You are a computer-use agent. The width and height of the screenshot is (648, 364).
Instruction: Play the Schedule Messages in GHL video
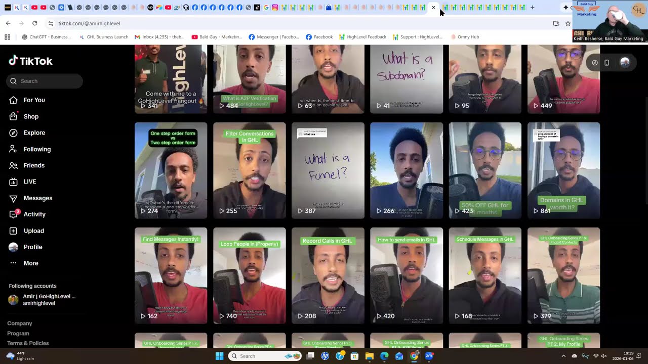coord(485,276)
